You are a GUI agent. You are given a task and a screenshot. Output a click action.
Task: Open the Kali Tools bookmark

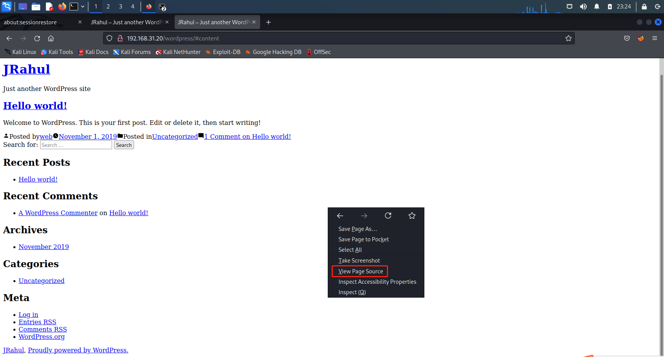pyautogui.click(x=57, y=52)
